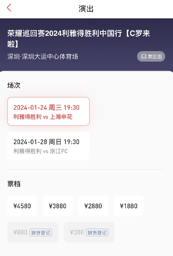The width and height of the screenshot is (173, 256).
Task: Click the 演出 page title
Action: 86,8
